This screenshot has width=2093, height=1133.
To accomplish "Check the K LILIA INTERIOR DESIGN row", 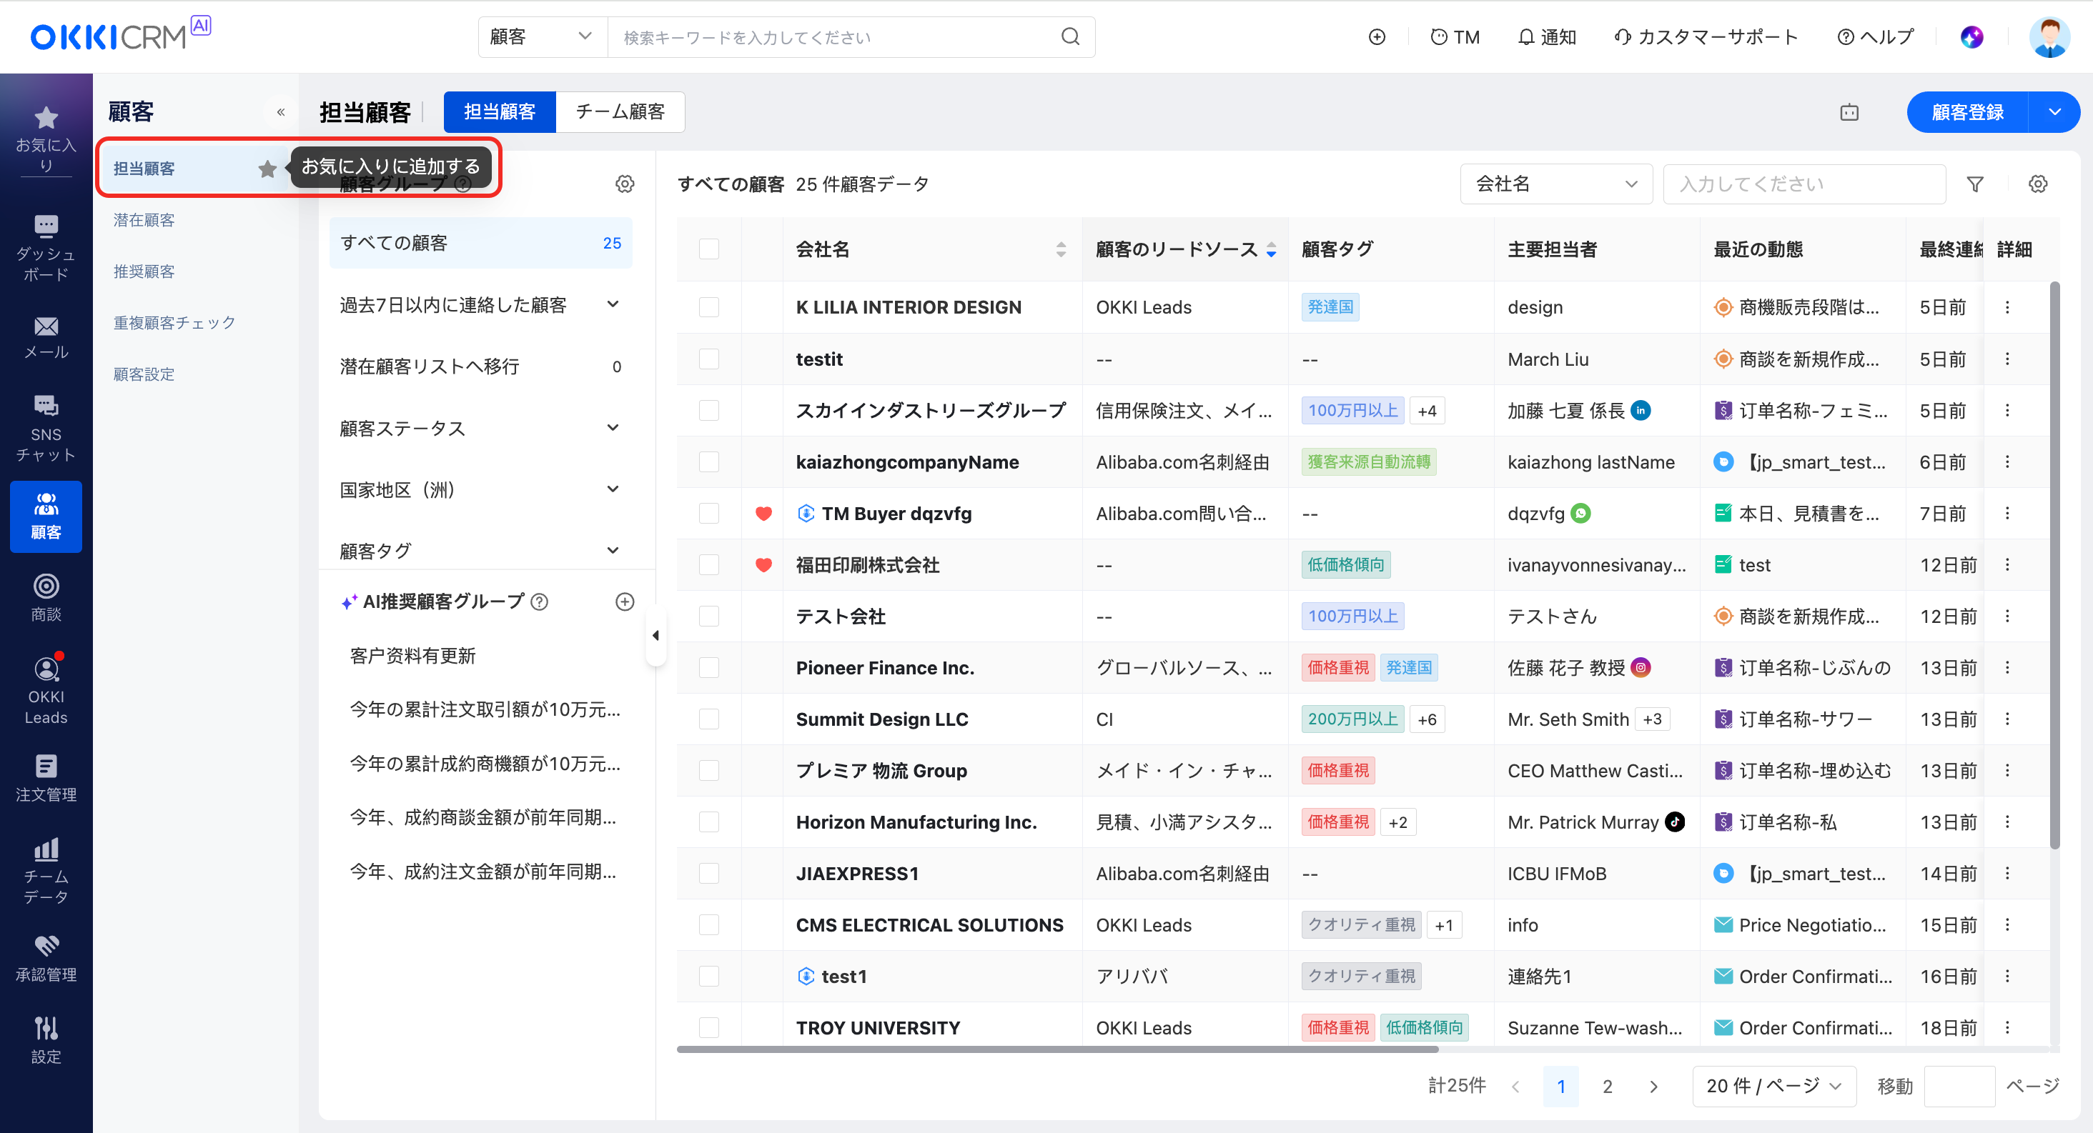I will [708, 307].
